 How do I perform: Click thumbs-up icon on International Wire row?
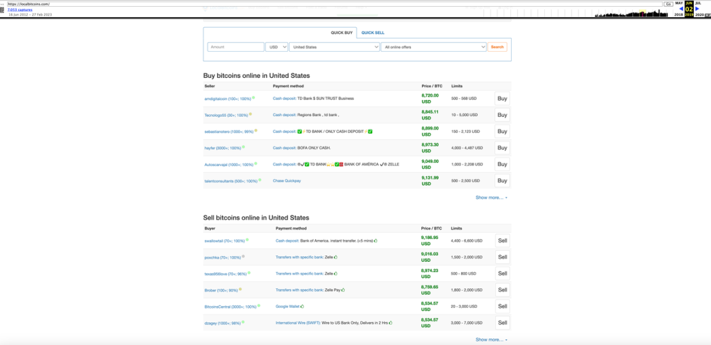(x=391, y=322)
